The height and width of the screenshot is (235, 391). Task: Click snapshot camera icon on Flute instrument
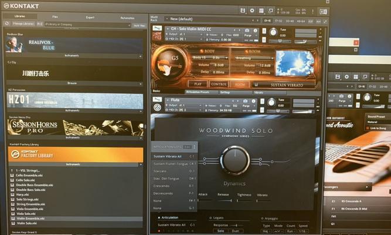246,100
